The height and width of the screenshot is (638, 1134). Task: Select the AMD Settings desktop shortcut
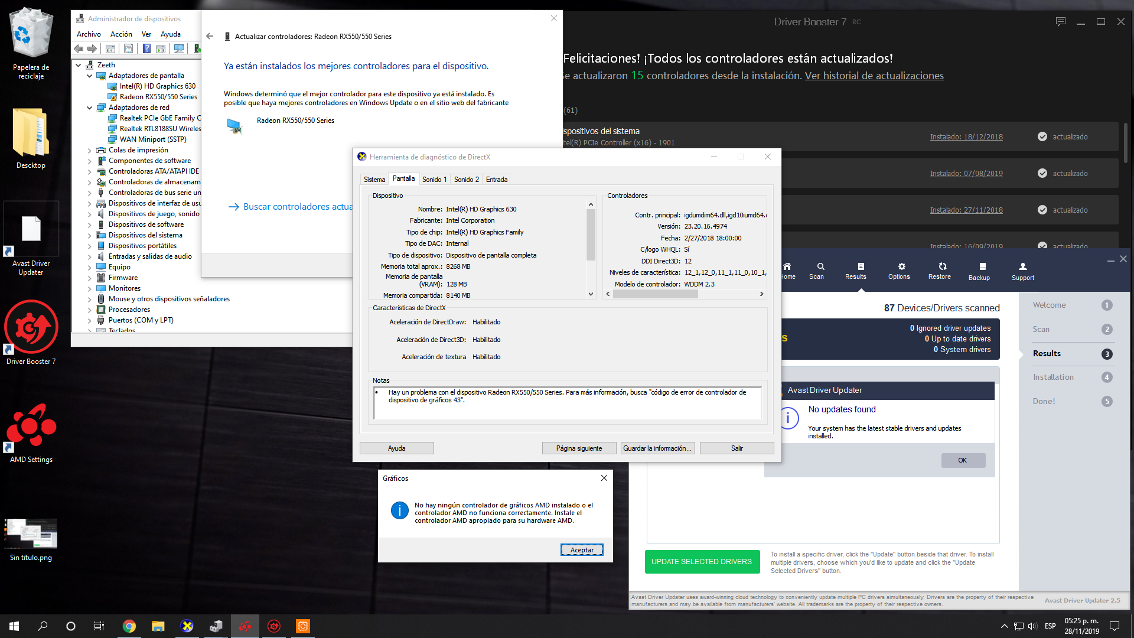[x=31, y=433]
